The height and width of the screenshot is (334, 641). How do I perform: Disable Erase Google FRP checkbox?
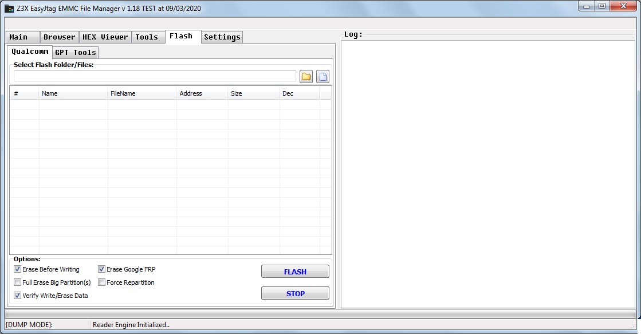[x=102, y=269]
